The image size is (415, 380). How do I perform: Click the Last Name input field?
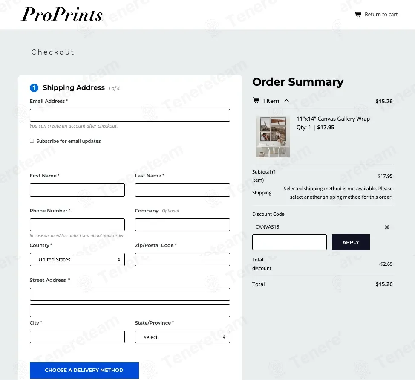point(182,190)
